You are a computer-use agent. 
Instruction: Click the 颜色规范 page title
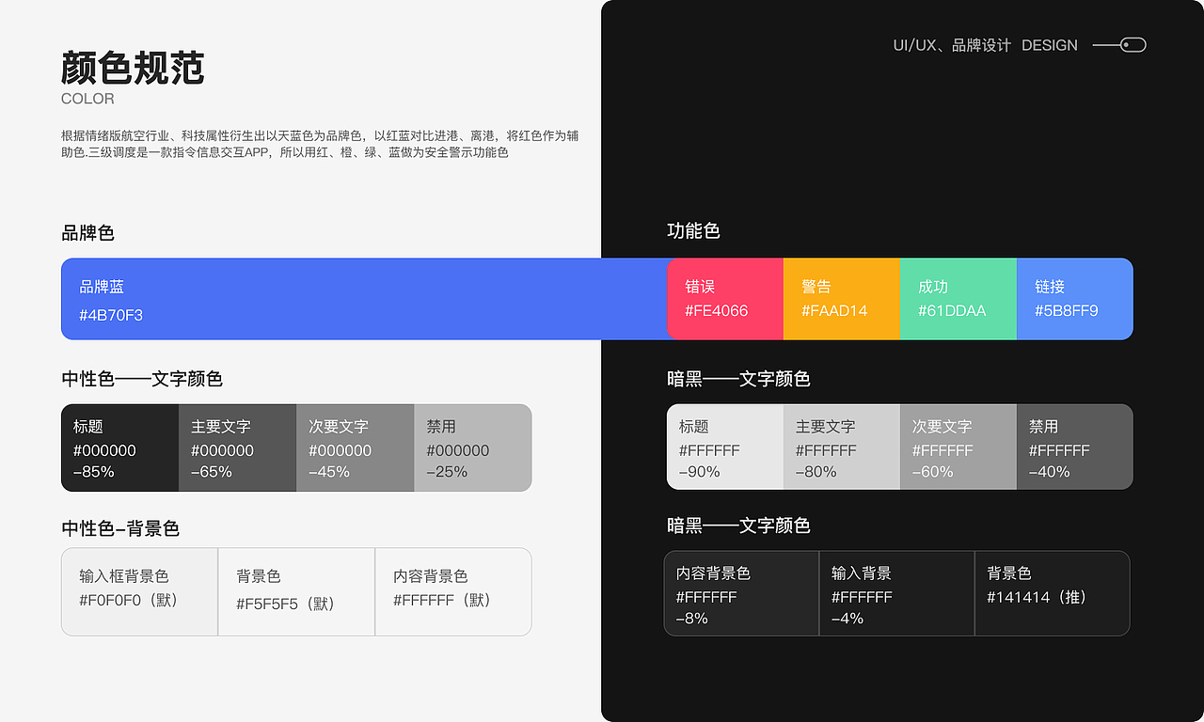tap(132, 70)
